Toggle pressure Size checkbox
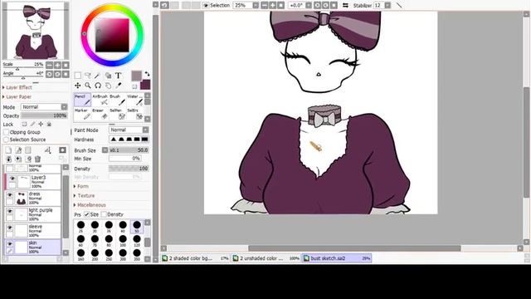The width and height of the screenshot is (531, 299). [x=86, y=214]
